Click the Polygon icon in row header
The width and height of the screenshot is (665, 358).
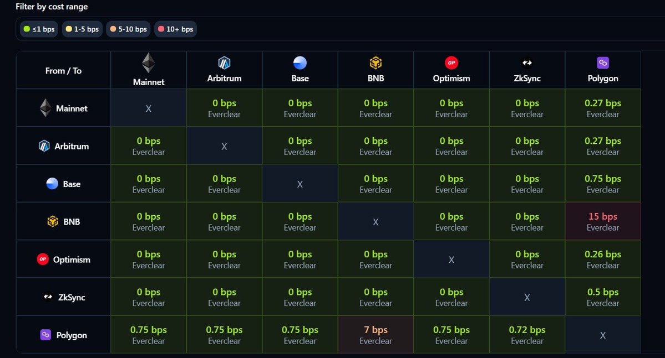coord(45,335)
